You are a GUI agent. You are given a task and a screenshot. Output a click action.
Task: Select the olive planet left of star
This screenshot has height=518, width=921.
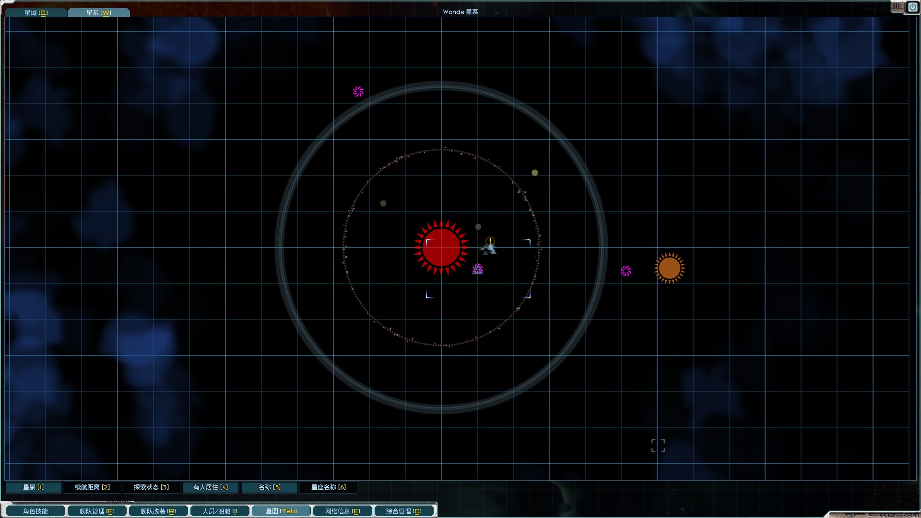(383, 203)
